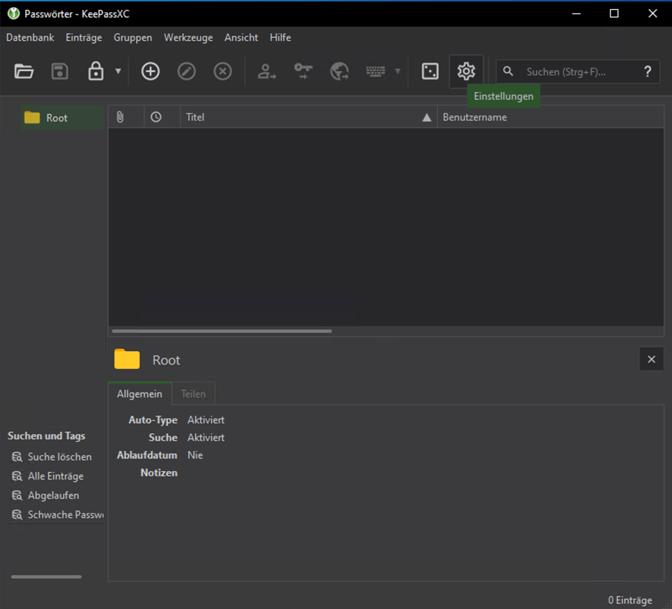
Task: Sort entries by Titel column
Action: point(309,117)
